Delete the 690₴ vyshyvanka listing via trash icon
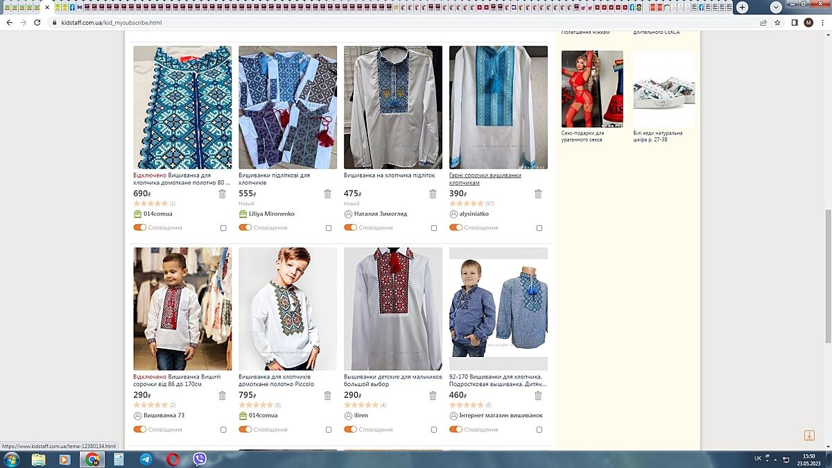 coord(223,194)
